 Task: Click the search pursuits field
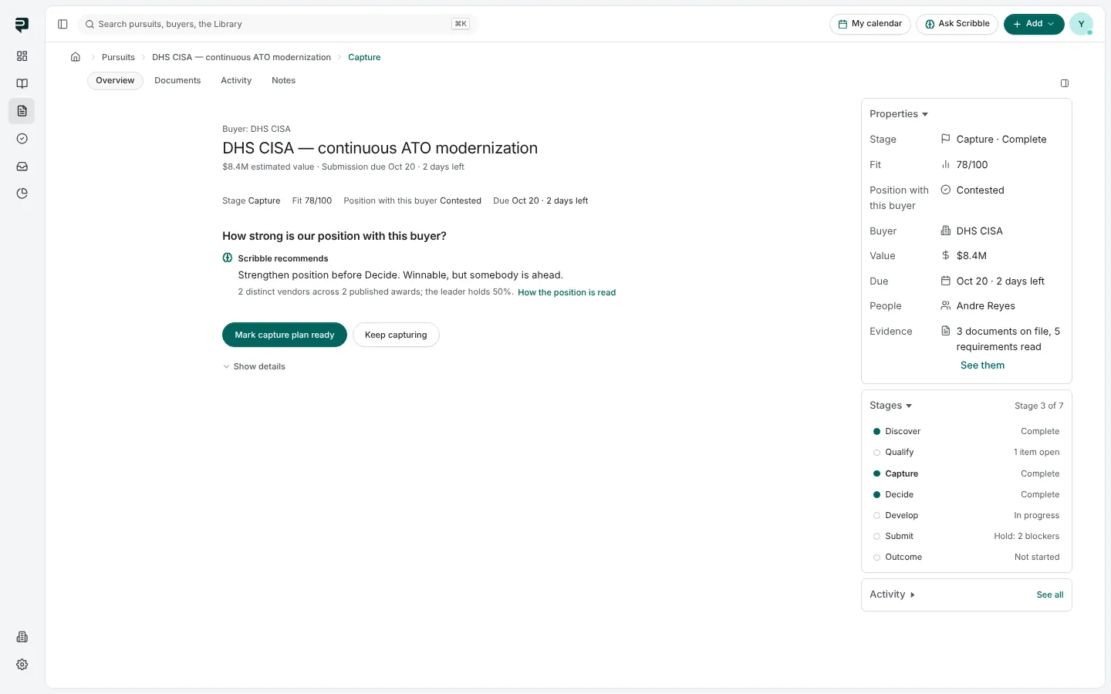[x=278, y=24]
